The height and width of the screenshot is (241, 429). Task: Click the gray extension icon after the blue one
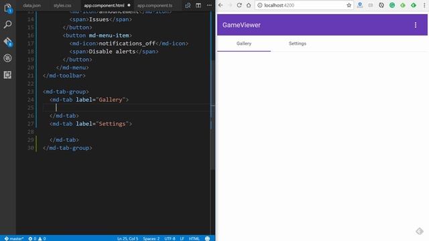(x=371, y=5)
